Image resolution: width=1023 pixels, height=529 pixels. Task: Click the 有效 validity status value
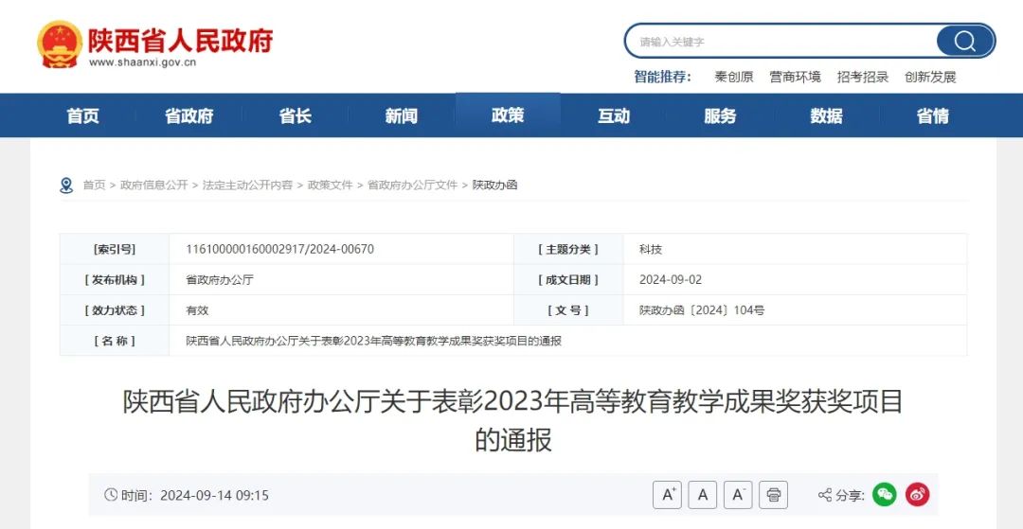(x=197, y=310)
